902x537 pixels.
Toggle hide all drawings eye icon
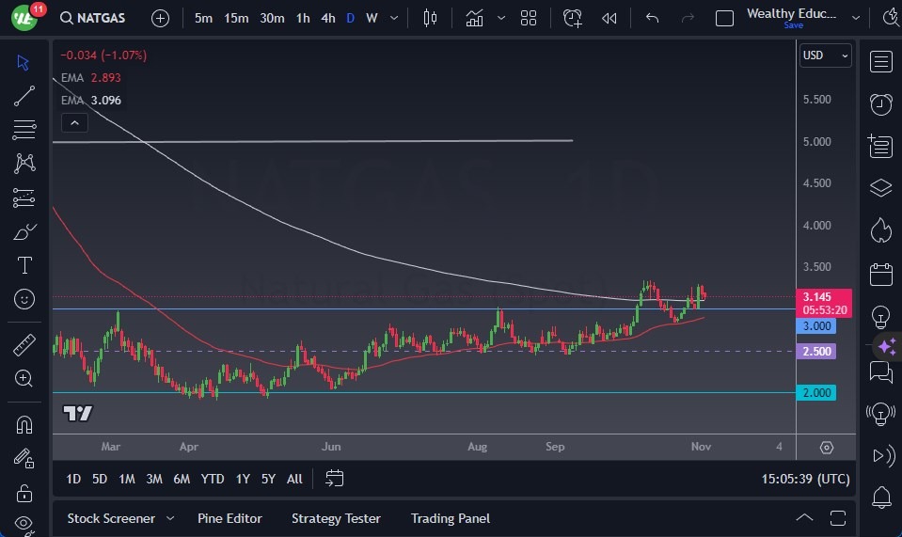point(24,524)
